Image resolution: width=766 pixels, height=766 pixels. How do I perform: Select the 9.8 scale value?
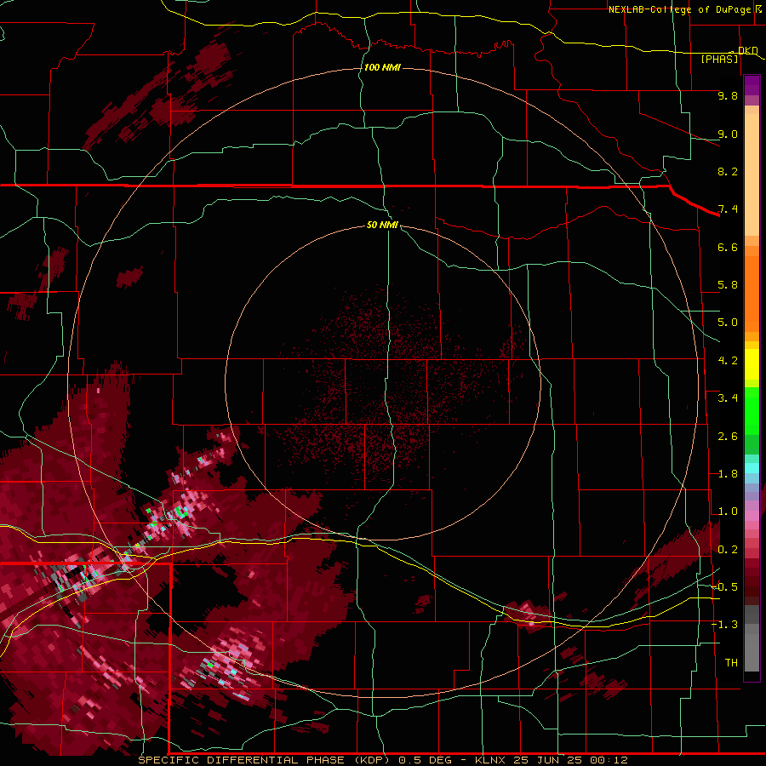[x=728, y=95]
